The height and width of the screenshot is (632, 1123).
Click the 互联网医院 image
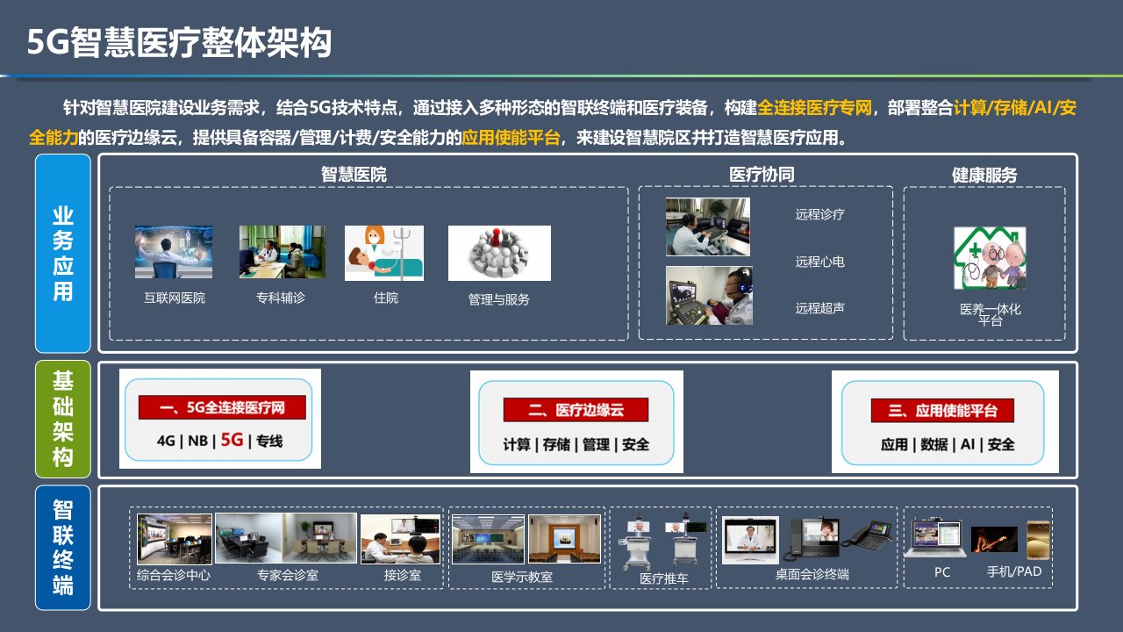[174, 252]
